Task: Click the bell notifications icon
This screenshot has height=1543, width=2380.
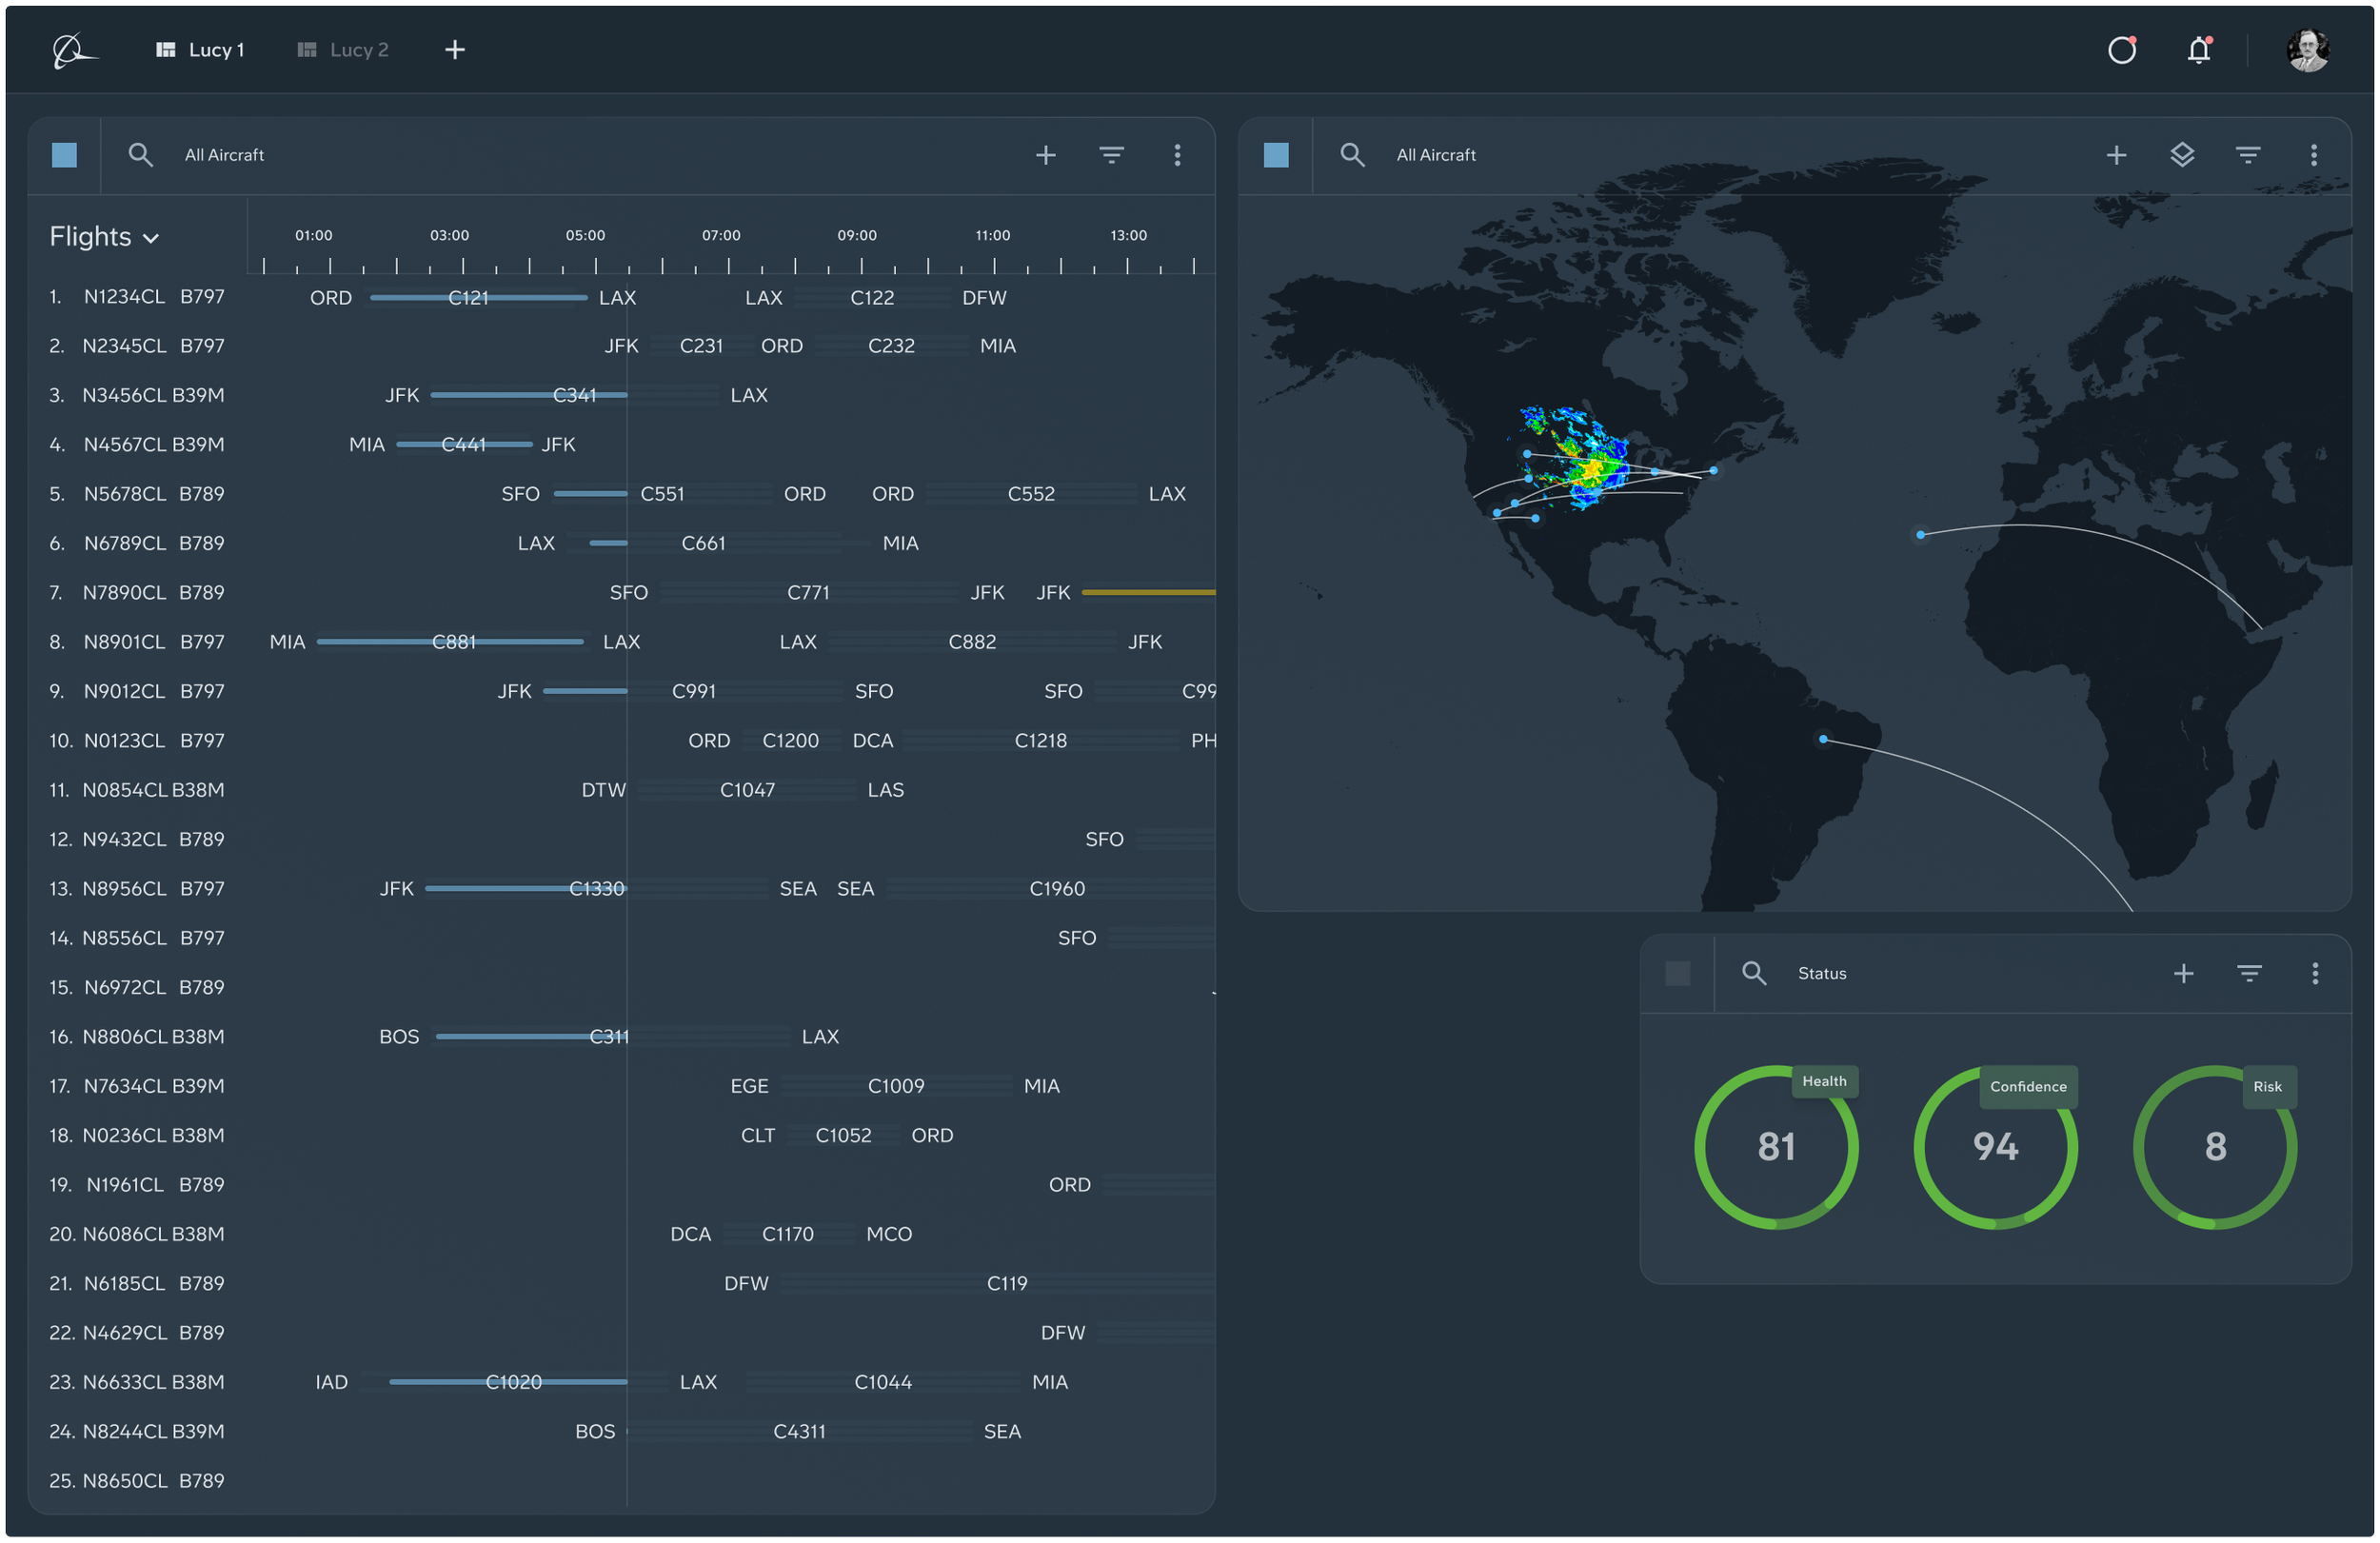Action: tap(2198, 50)
